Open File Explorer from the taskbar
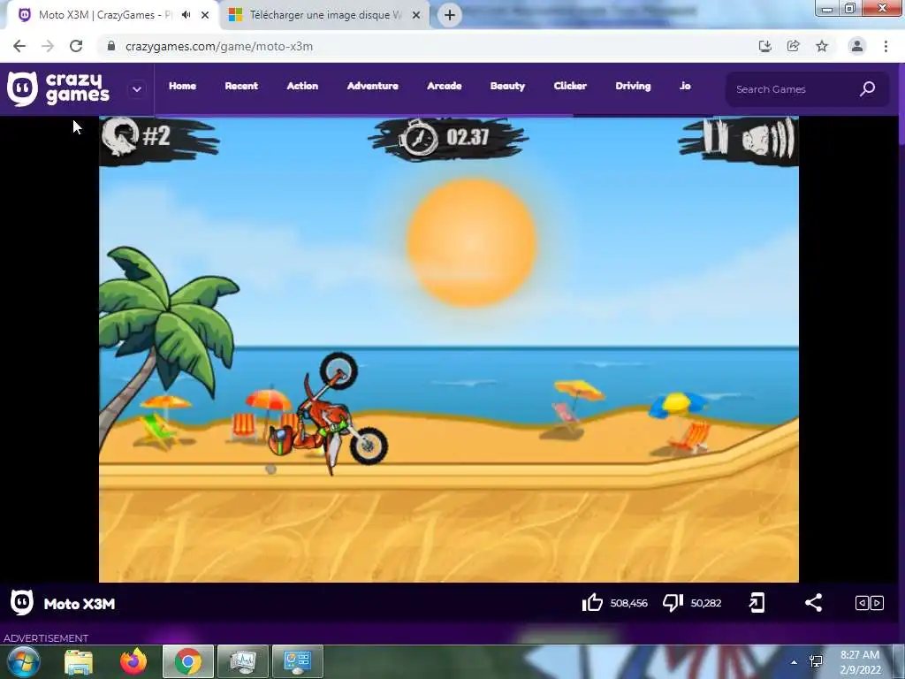Screen dimensions: 905x679 tap(79, 661)
